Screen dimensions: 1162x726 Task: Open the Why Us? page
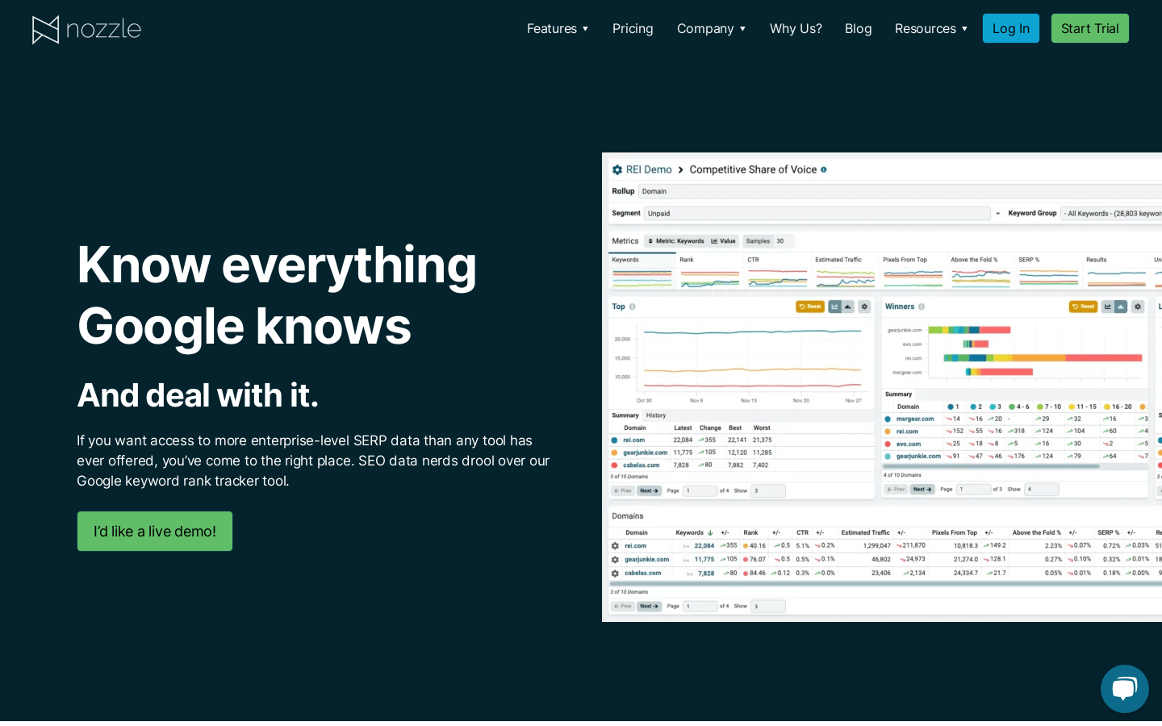point(796,29)
